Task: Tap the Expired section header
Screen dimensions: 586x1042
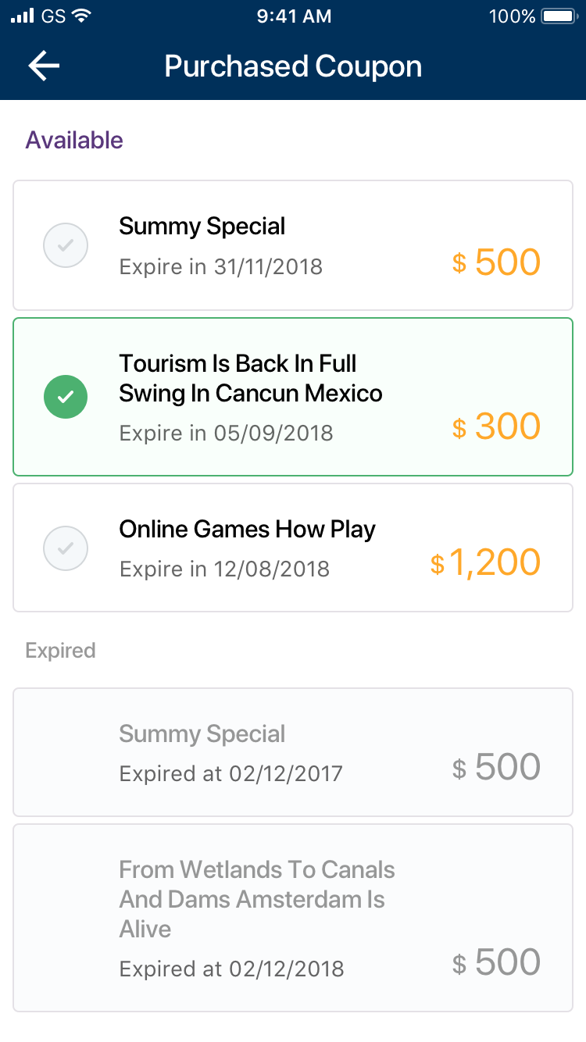Action: point(60,651)
